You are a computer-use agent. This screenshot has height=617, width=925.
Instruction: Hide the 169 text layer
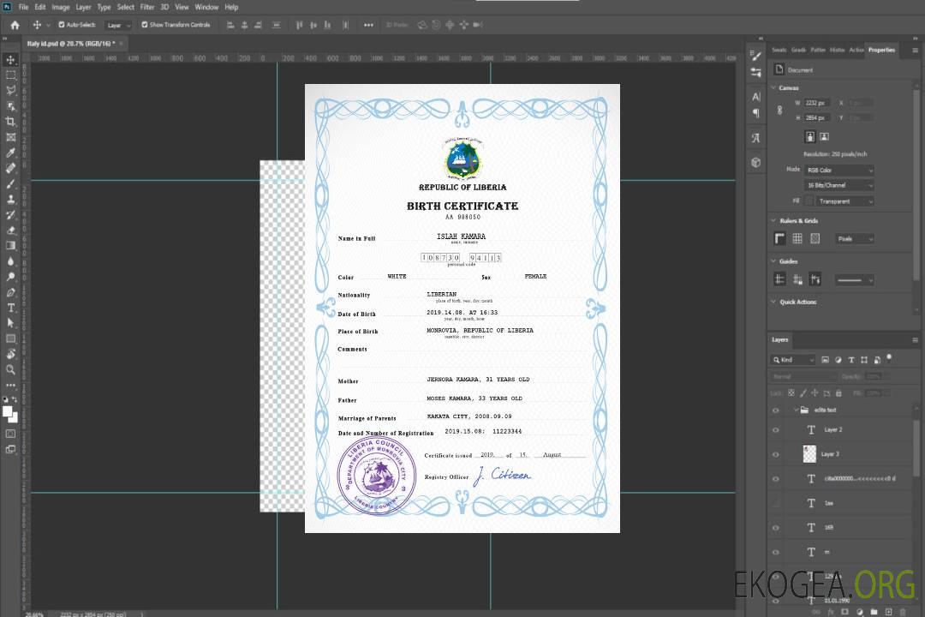776,528
